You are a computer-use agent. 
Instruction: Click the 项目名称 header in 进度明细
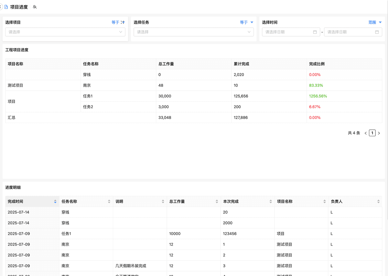[x=285, y=201]
